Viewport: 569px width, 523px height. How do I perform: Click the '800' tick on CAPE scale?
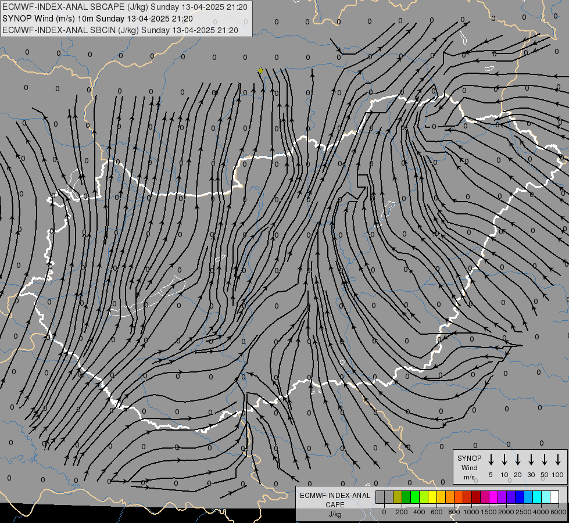click(x=454, y=512)
